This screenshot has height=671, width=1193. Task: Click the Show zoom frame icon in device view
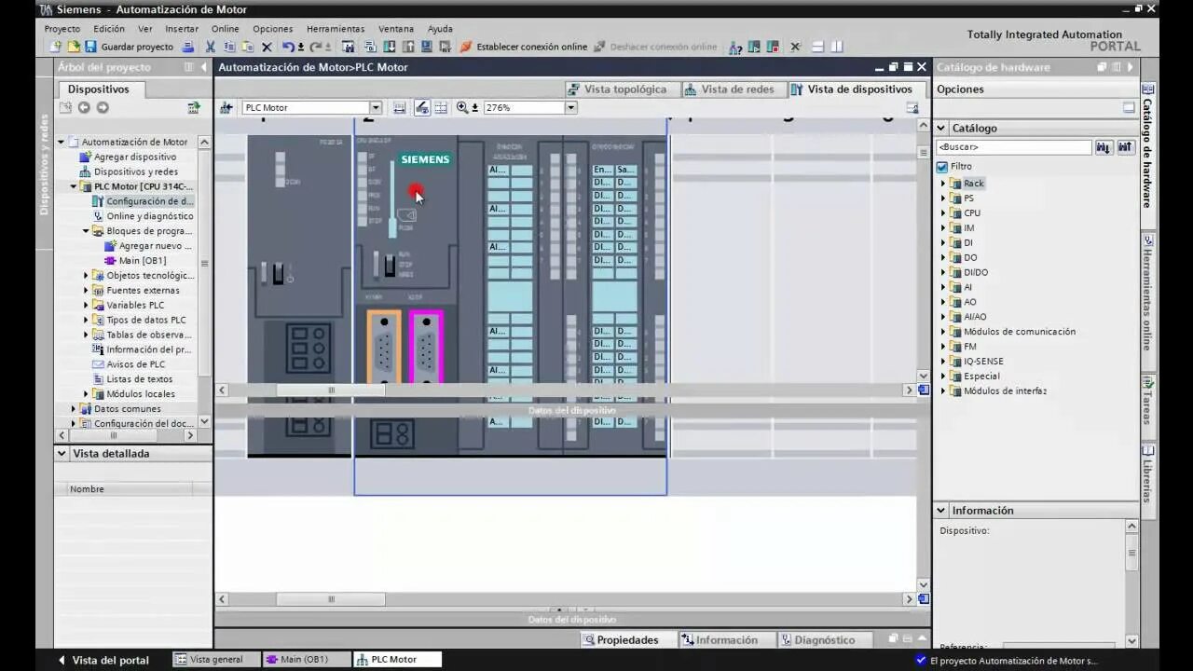(x=400, y=107)
